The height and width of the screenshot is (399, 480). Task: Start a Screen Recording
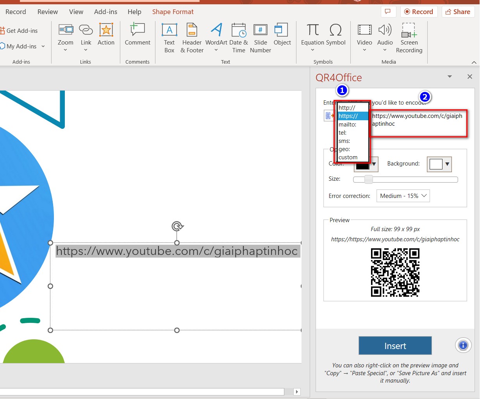pyautogui.click(x=409, y=38)
